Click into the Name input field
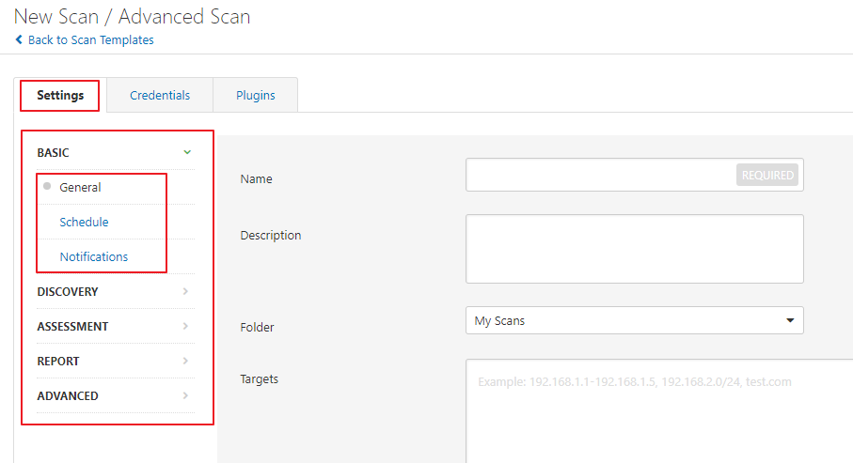 [x=600, y=175]
